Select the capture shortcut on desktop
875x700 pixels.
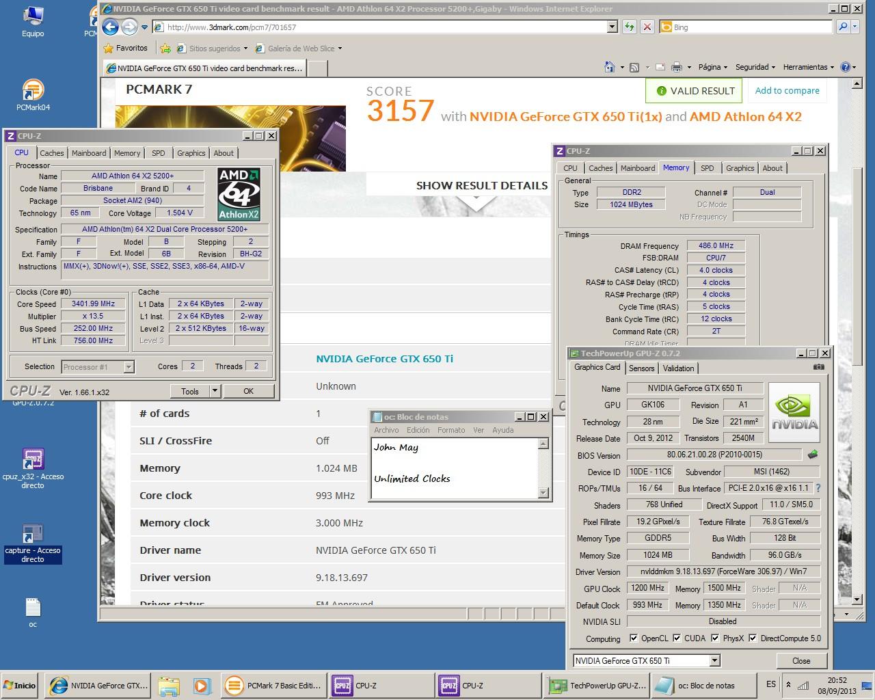(x=33, y=543)
